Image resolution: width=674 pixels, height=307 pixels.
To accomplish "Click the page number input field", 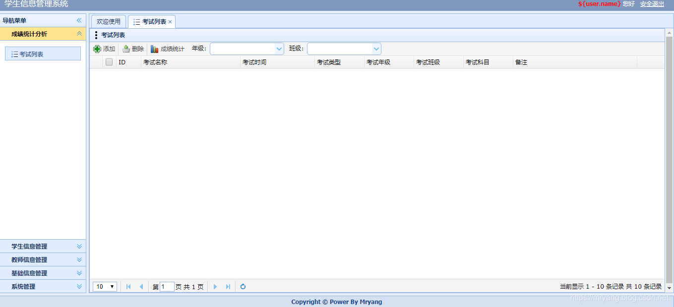I will point(167,286).
